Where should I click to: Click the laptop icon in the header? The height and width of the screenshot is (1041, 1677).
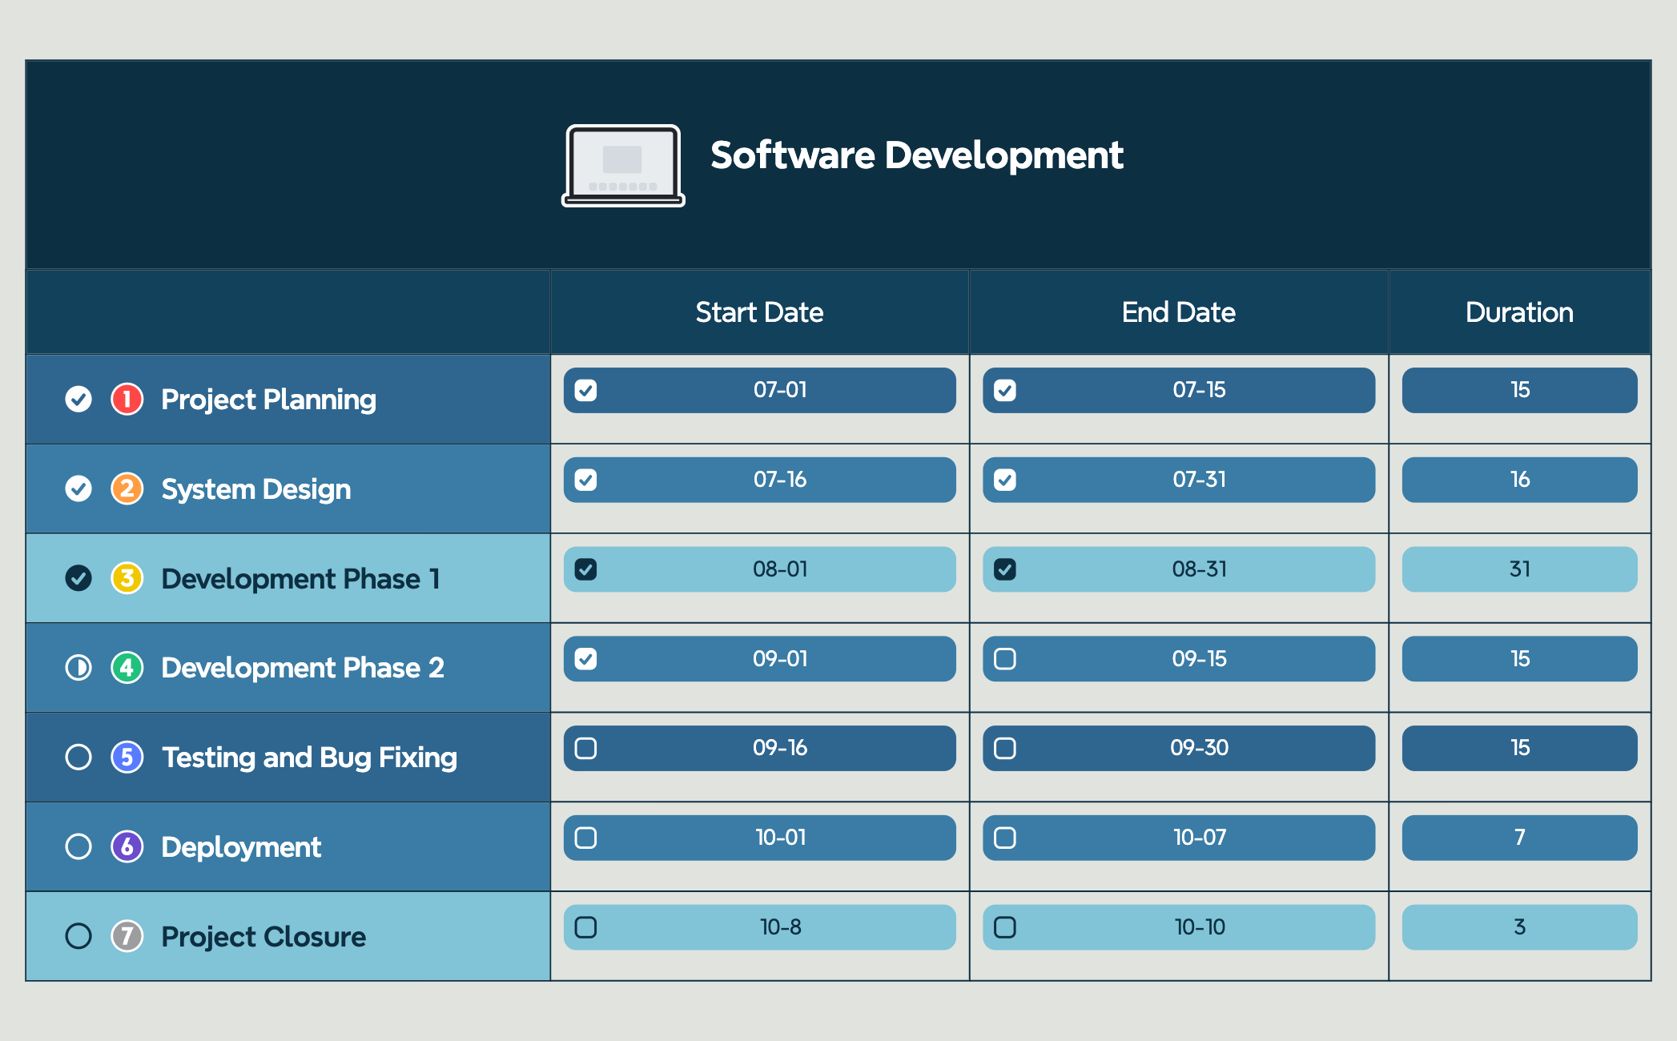pyautogui.click(x=622, y=164)
